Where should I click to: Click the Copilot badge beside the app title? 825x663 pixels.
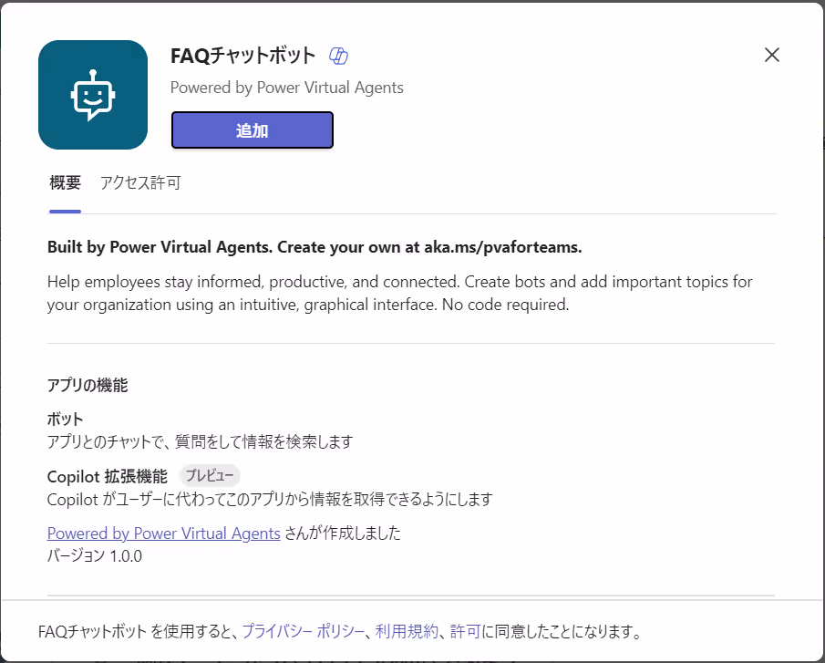(338, 56)
